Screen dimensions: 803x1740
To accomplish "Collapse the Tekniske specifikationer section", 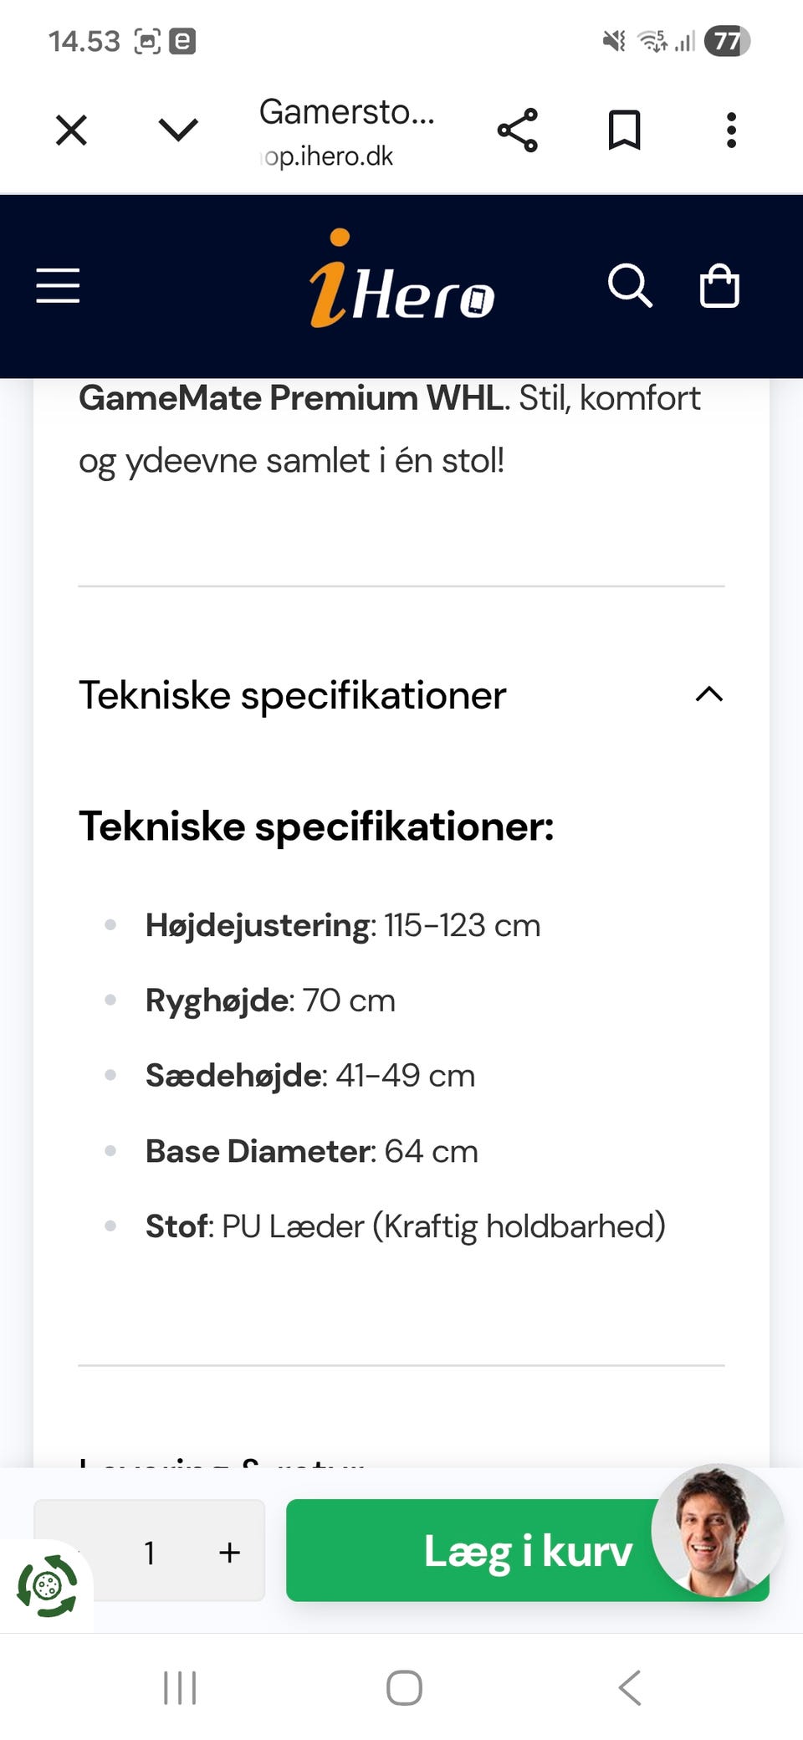I will (708, 695).
